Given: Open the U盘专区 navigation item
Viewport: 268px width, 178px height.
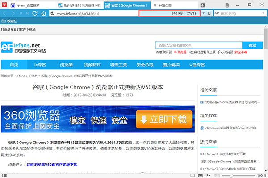Looking at the screenshot, I should [197, 65].
